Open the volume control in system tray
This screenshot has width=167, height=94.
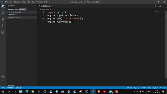pyautogui.click(x=137, y=92)
